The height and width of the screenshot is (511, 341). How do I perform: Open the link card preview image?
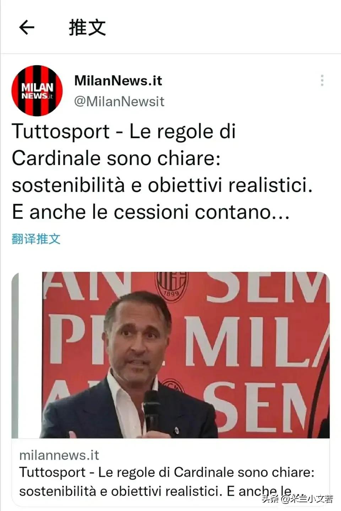(170, 355)
